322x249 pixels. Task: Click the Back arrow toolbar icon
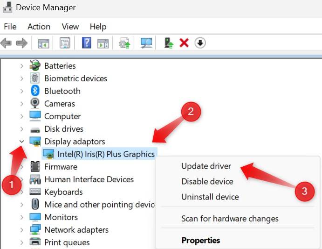(6, 43)
